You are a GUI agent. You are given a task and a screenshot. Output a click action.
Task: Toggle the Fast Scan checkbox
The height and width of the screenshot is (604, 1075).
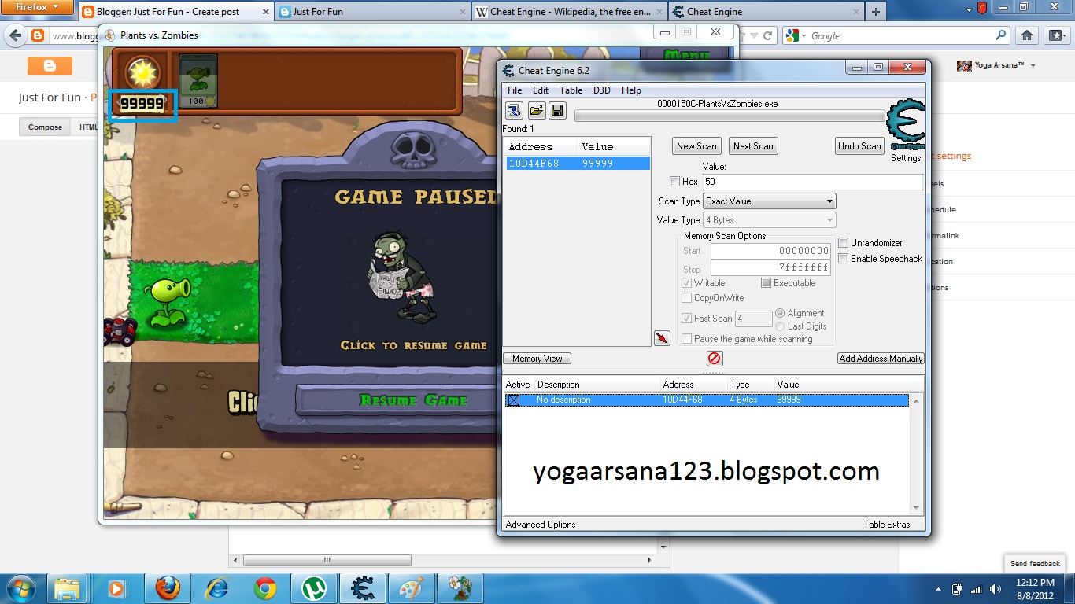point(686,319)
